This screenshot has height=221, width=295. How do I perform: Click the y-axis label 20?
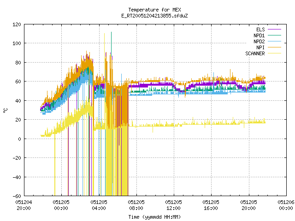tap(18, 120)
